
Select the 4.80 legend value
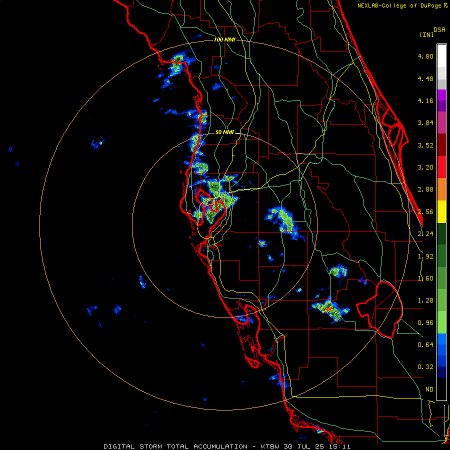425,56
